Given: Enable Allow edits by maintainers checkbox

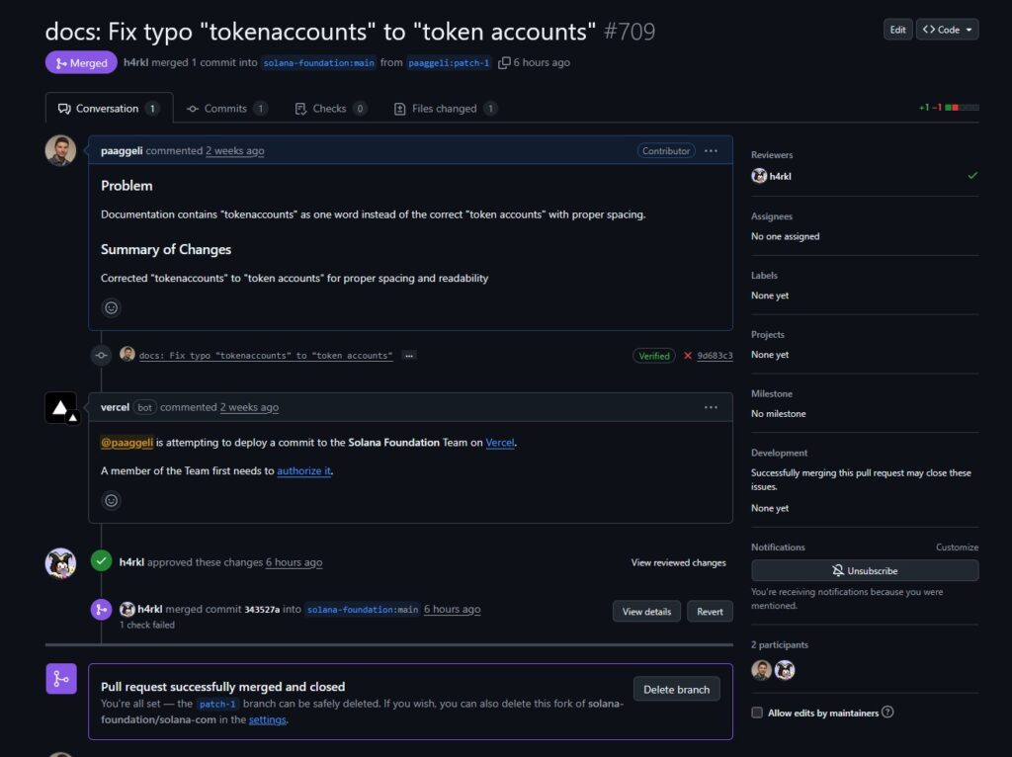Looking at the screenshot, I should (x=757, y=713).
